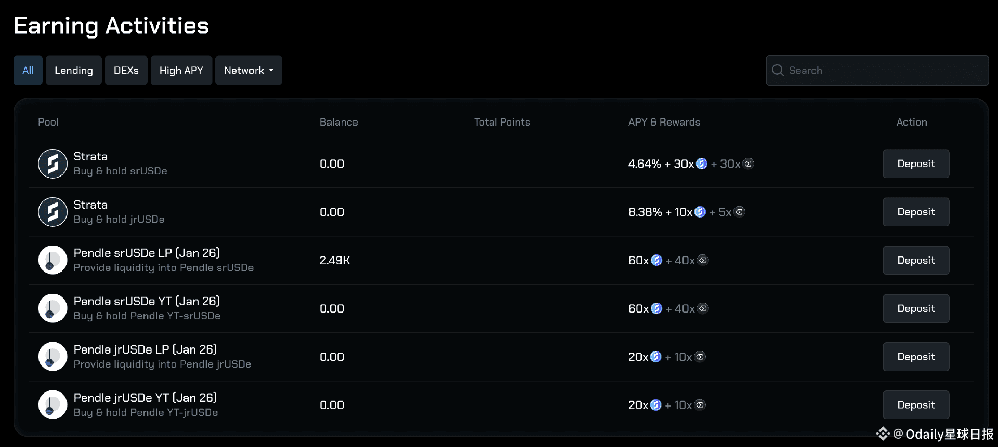Click the Pendle jrUSDe YT pool icon

coord(52,405)
